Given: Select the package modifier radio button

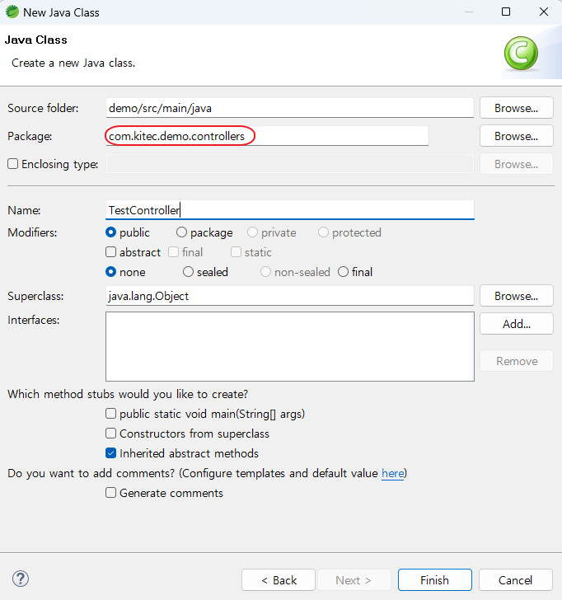Looking at the screenshot, I should click(181, 232).
